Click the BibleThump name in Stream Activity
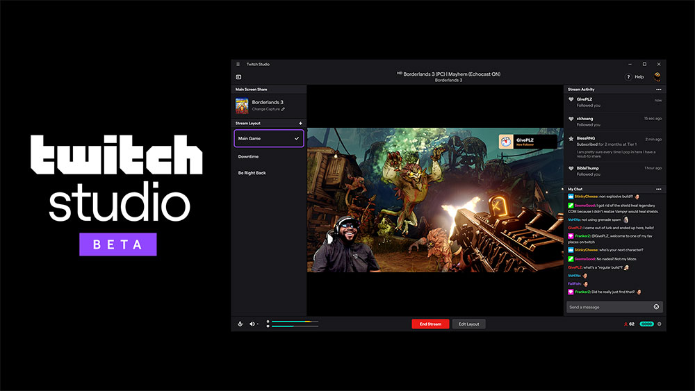Viewport: 695px width, 391px height. pos(588,168)
